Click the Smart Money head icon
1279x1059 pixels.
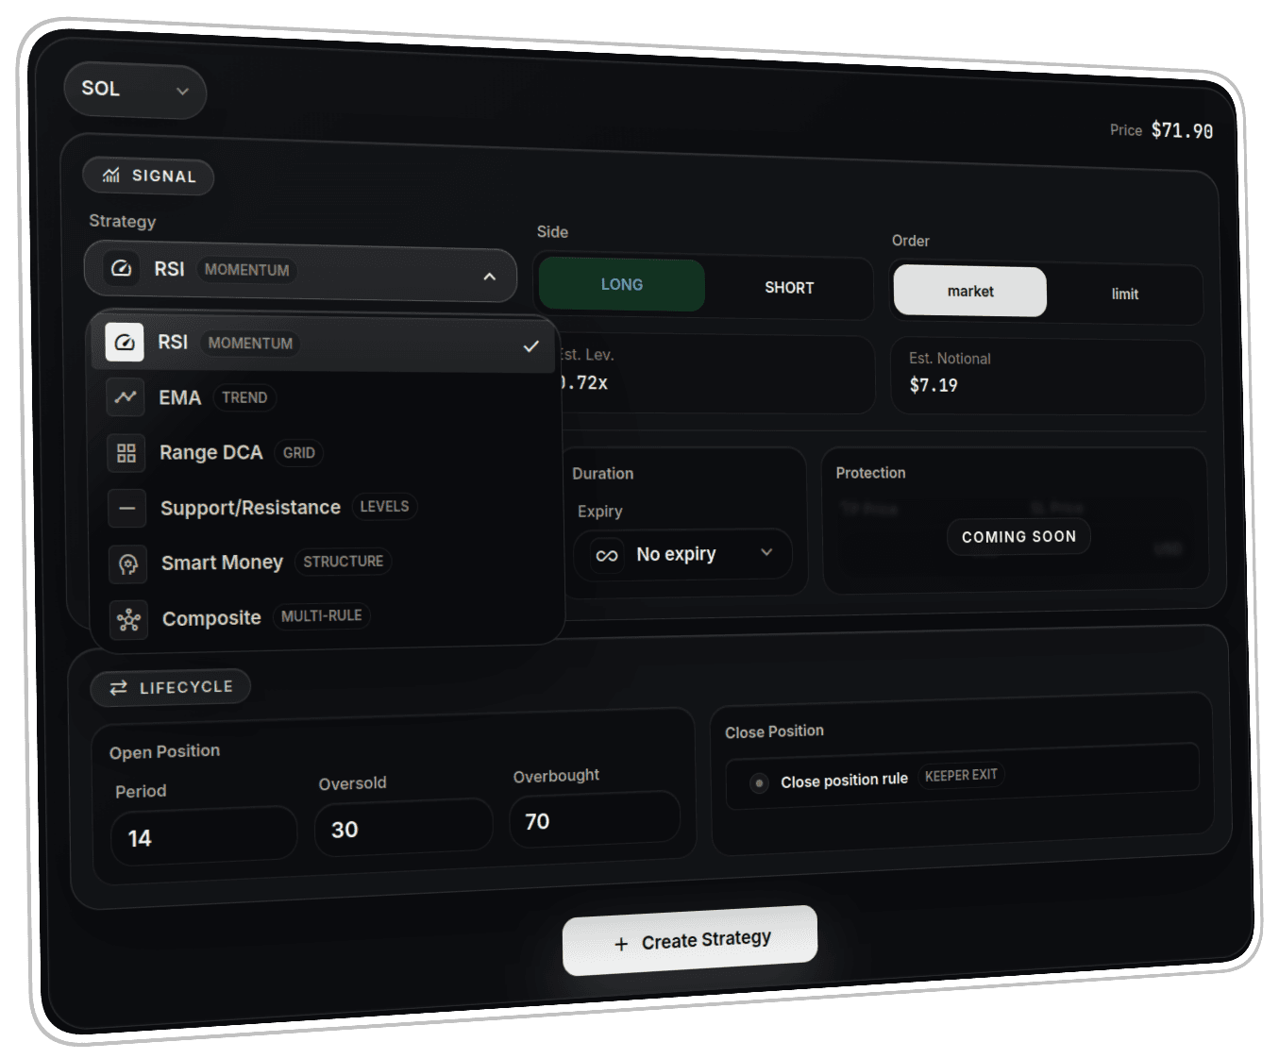tap(127, 563)
